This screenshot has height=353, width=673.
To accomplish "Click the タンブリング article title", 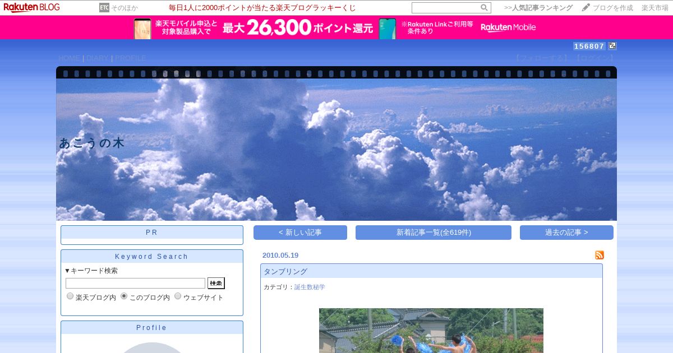I will point(285,271).
